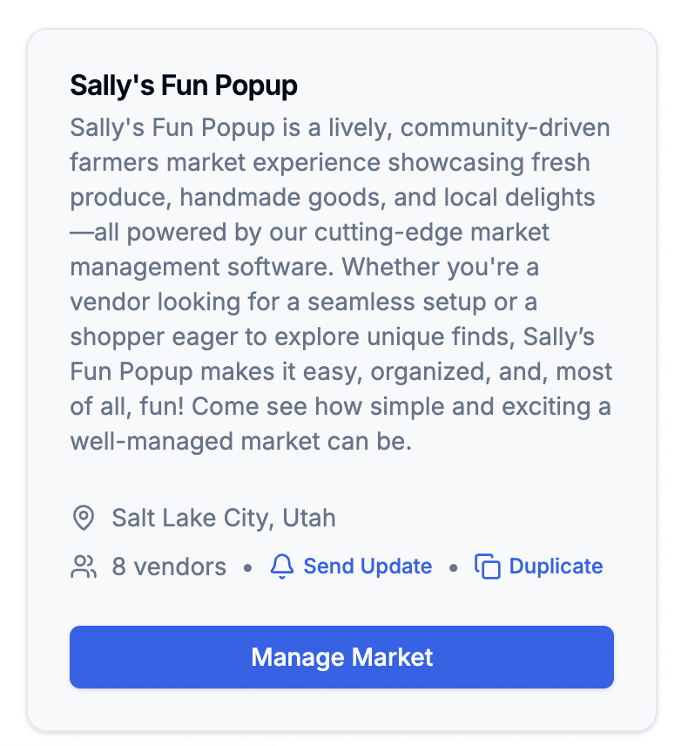688x746 pixels.
Task: Click the vendor count number 8
Action: coord(118,566)
